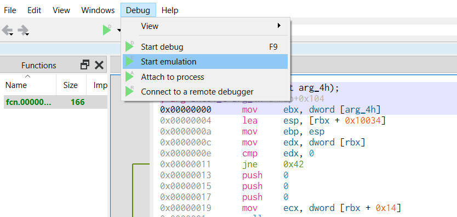Click arg_4h operand in first mov
This screenshot has width=457, height=217.
click(361, 110)
